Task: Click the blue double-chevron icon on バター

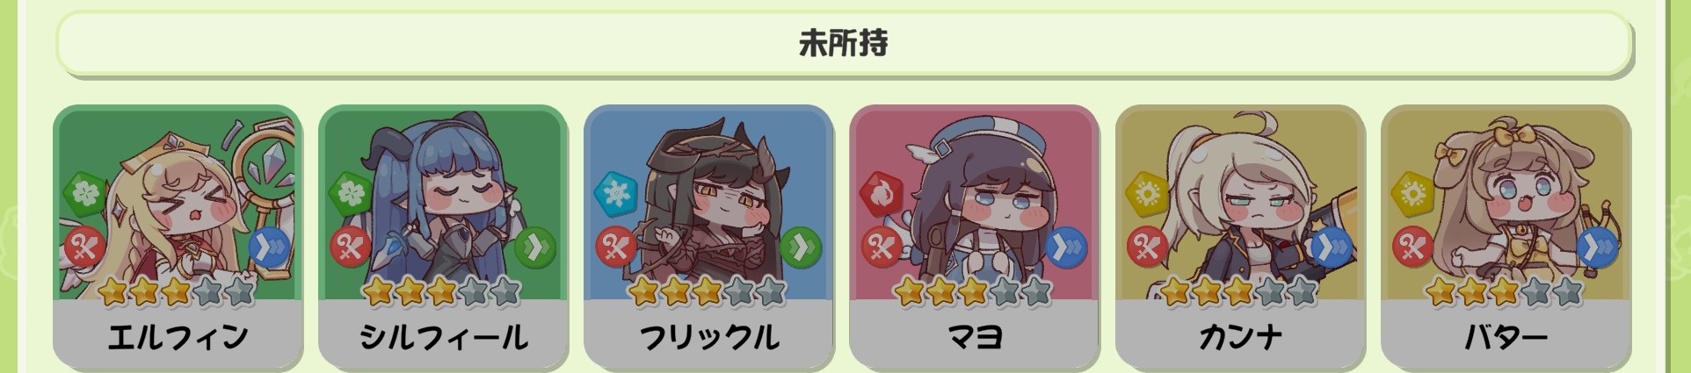Action: pos(1598,247)
